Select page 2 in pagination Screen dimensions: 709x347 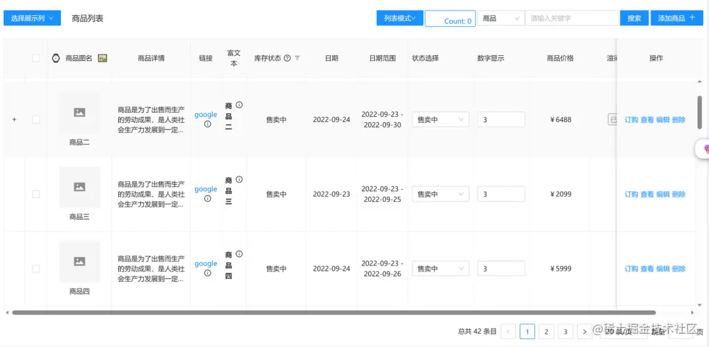(546, 332)
